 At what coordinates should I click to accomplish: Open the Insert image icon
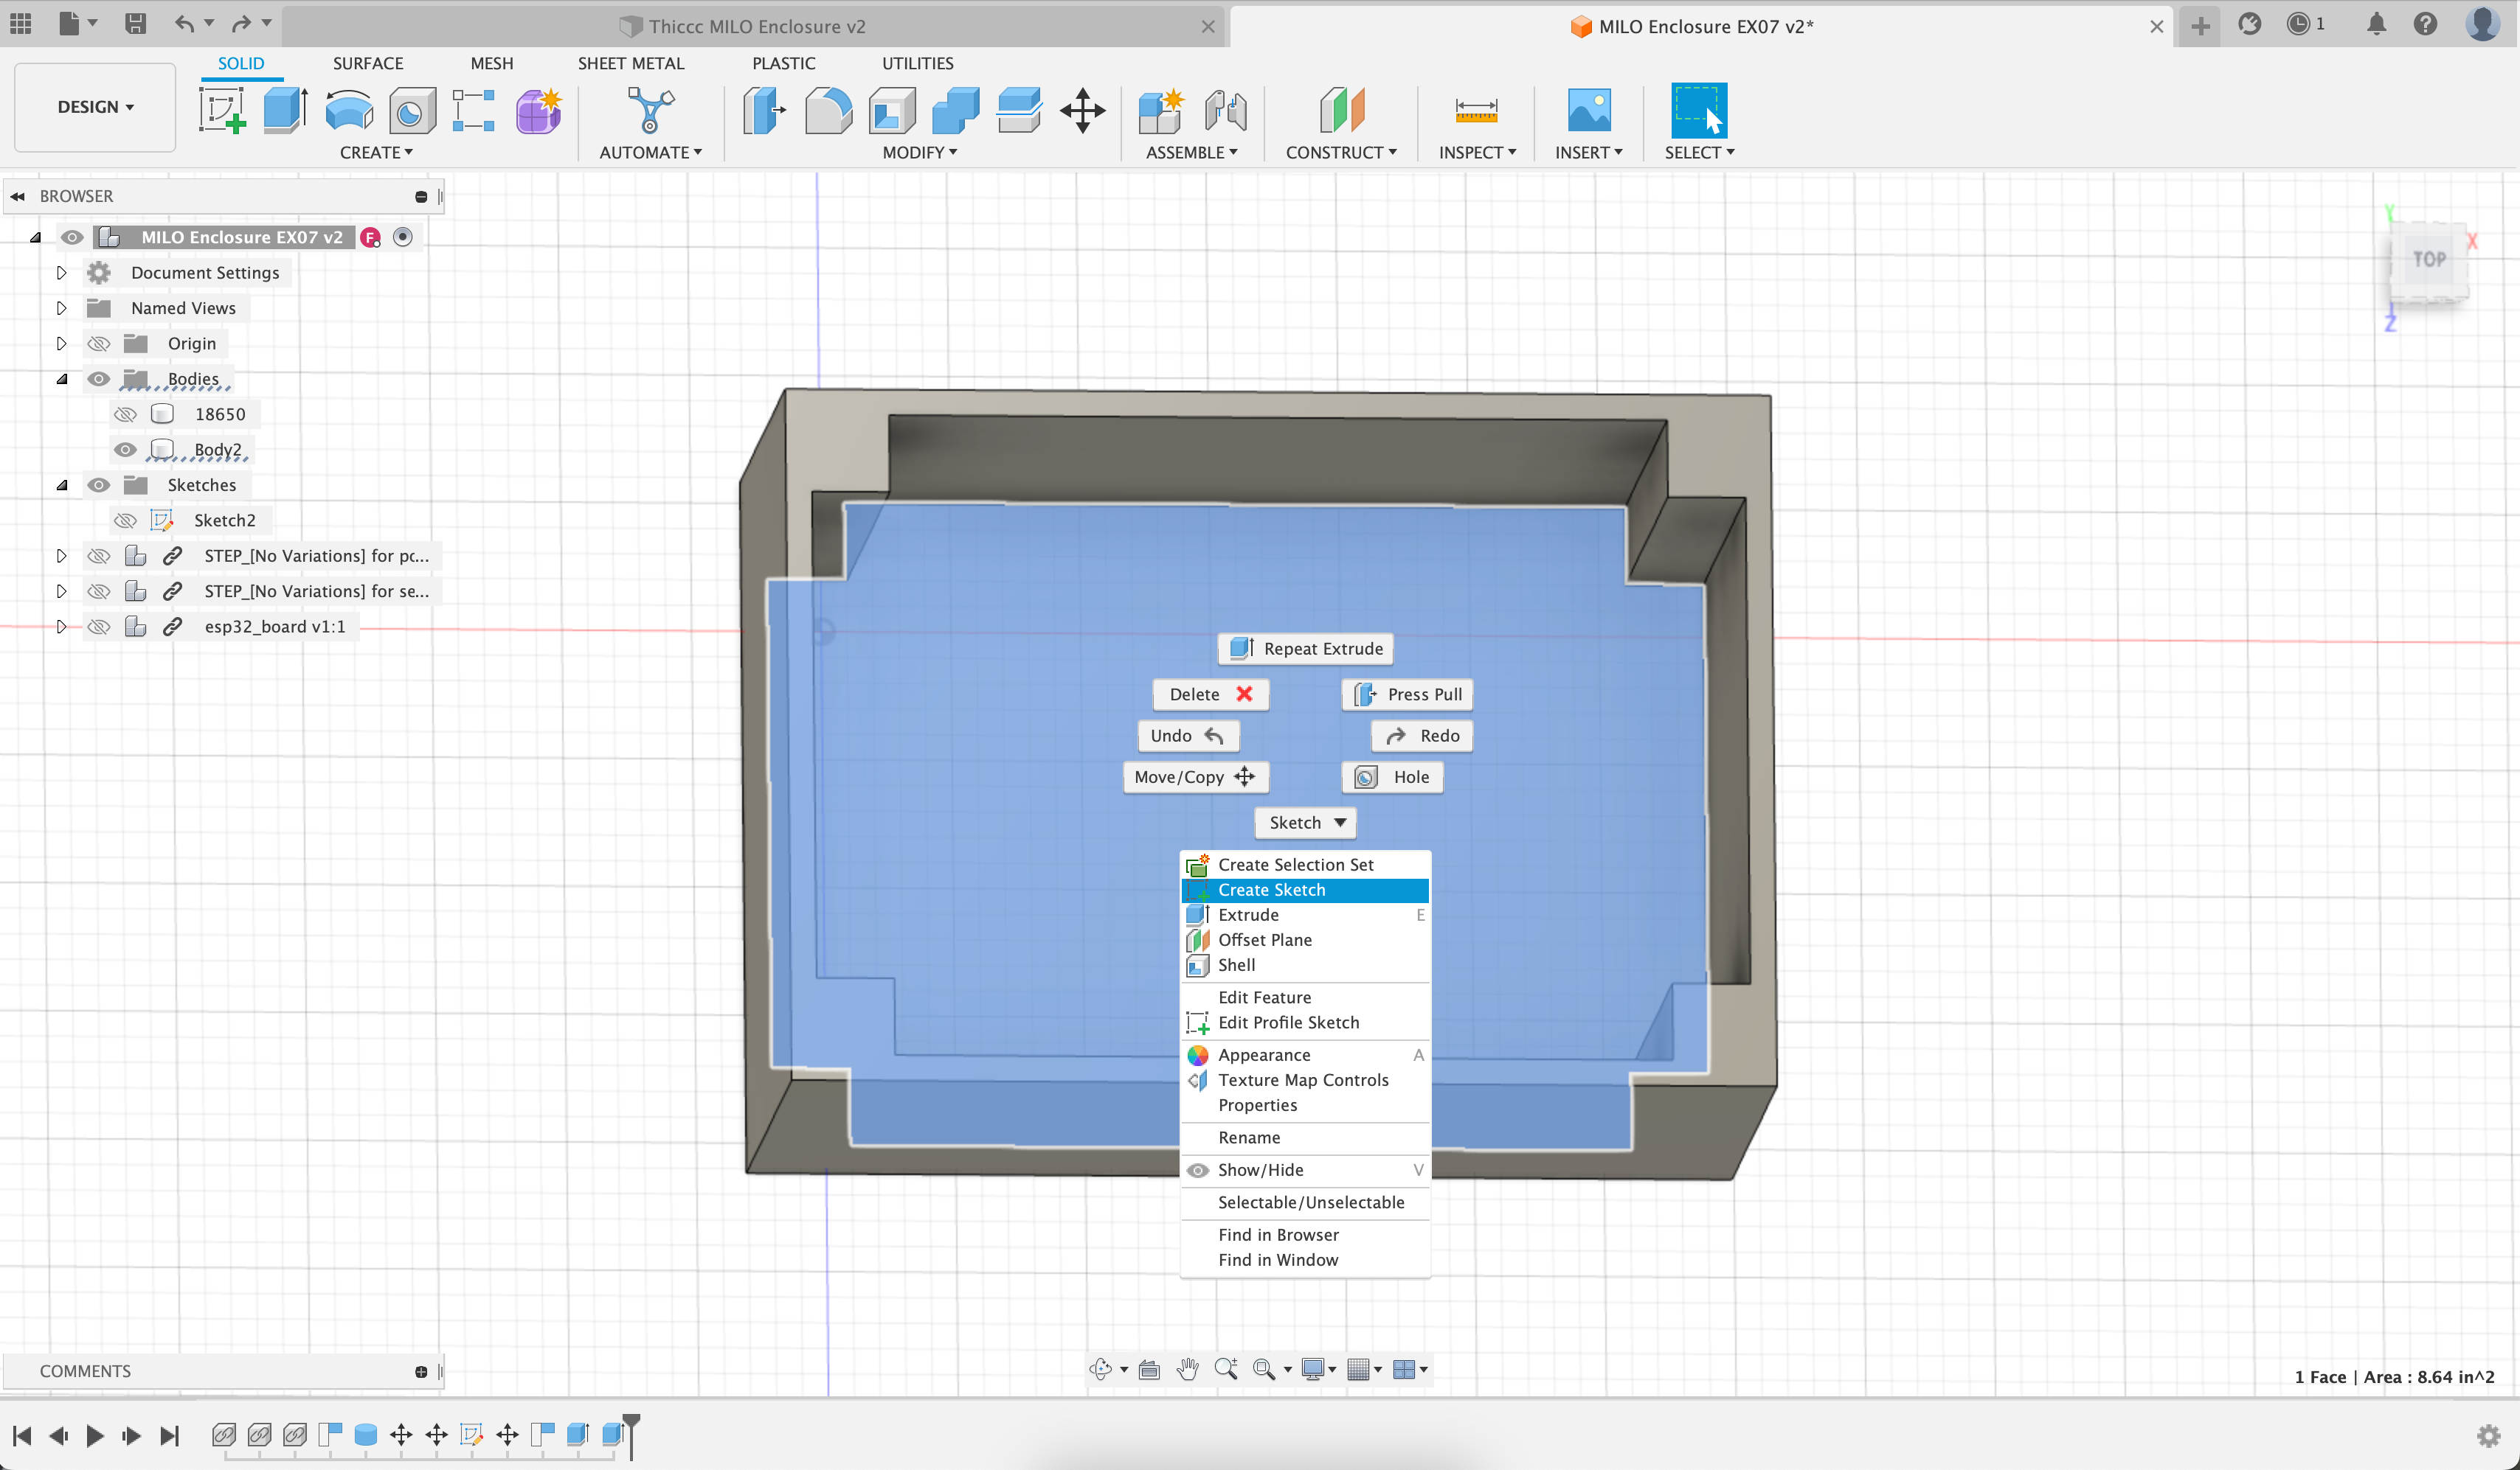(x=1588, y=110)
